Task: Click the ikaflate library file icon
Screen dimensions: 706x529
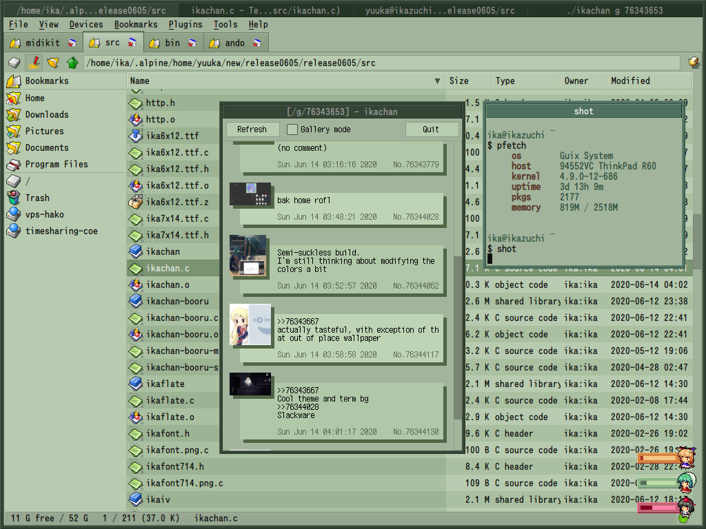Action: point(136,384)
